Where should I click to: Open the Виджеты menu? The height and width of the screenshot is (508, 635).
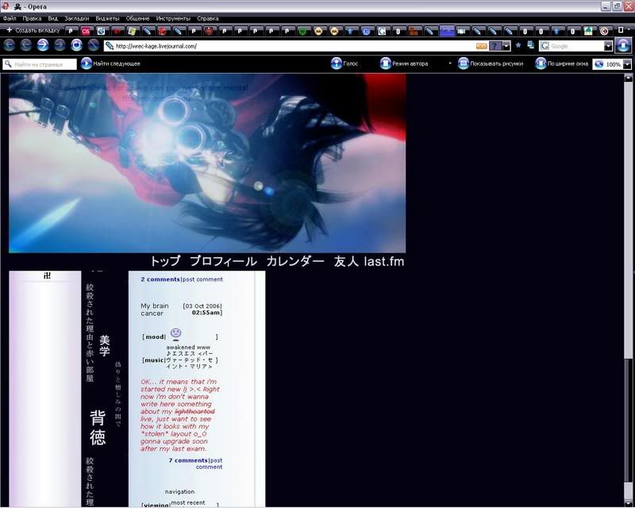(107, 18)
